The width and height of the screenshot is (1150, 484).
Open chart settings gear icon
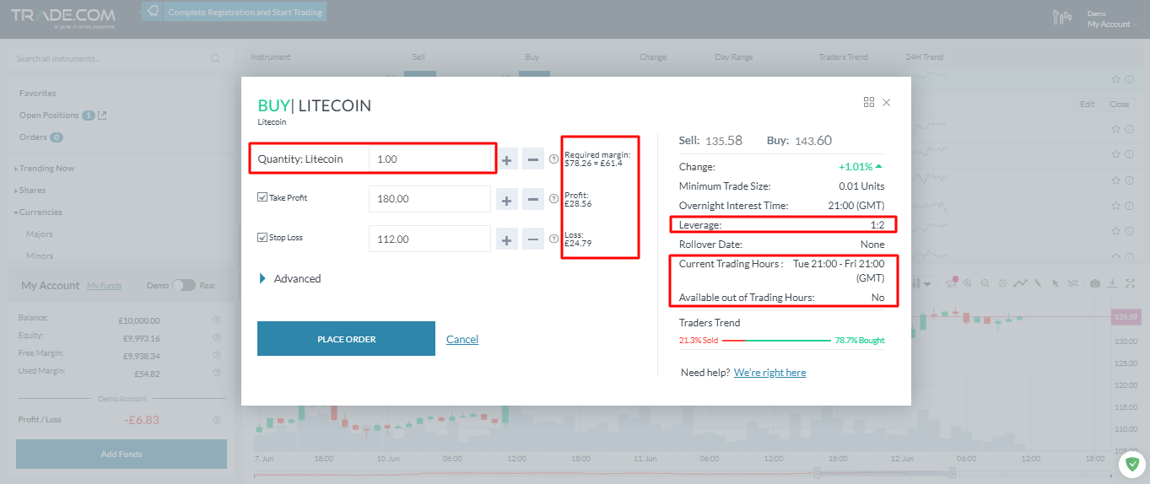coord(1002,284)
